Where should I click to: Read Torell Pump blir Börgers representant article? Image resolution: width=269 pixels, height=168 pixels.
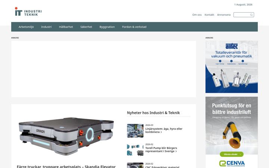tap(161, 149)
